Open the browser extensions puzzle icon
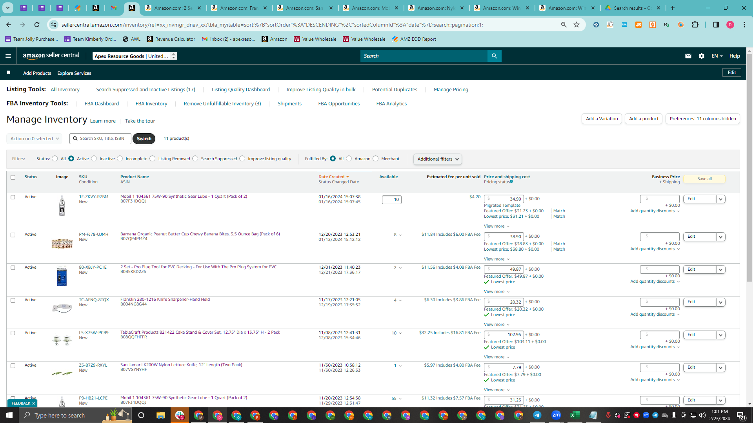The width and height of the screenshot is (753, 423). (x=695, y=25)
